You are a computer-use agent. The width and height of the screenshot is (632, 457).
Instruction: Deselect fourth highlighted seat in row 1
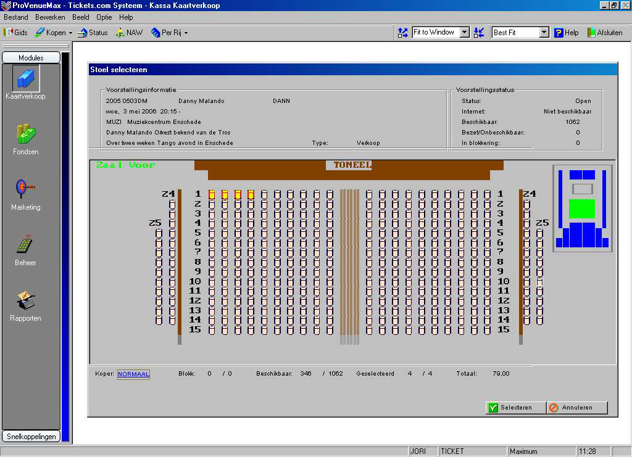click(x=251, y=194)
